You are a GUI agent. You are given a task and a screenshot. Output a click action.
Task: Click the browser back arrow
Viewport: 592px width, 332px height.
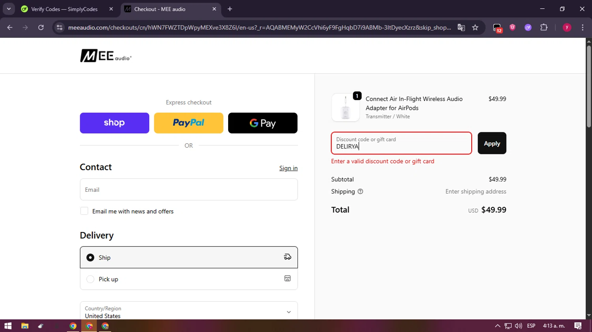10,27
